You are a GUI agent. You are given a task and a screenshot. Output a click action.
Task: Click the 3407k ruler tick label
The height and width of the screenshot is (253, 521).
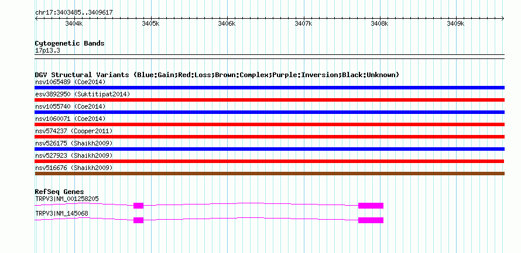pos(303,24)
